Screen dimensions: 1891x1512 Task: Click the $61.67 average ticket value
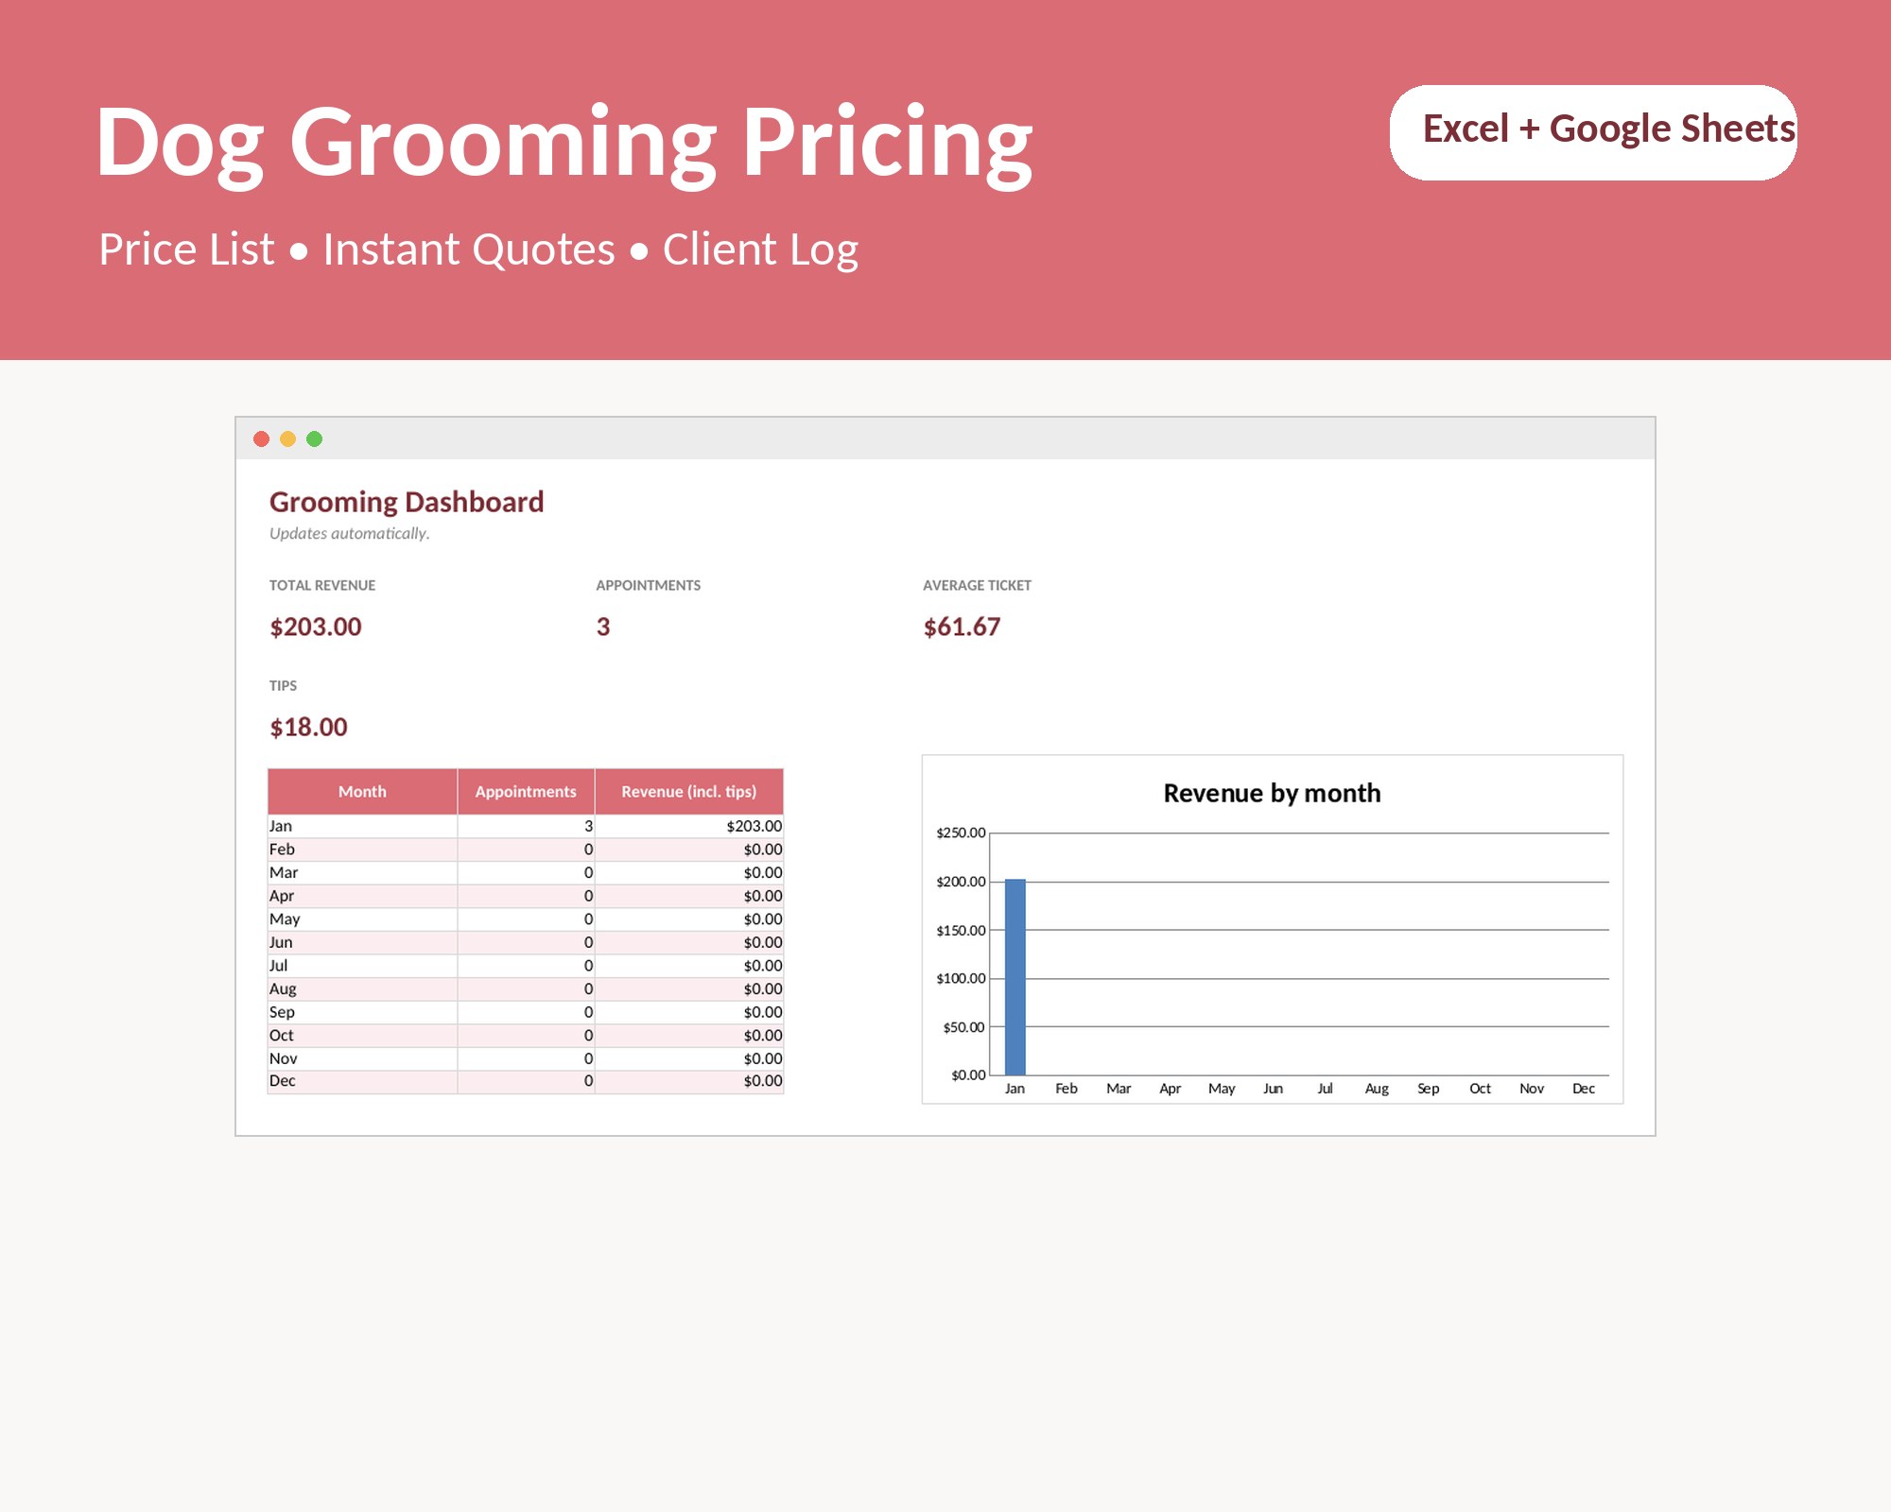coord(962,627)
